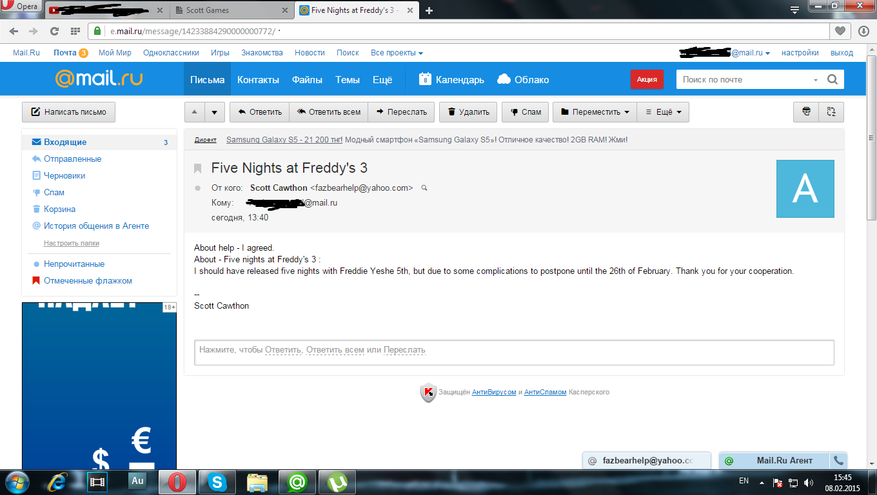Open the Cloud (Облако) service
This screenshot has width=877, height=495.
(x=523, y=79)
